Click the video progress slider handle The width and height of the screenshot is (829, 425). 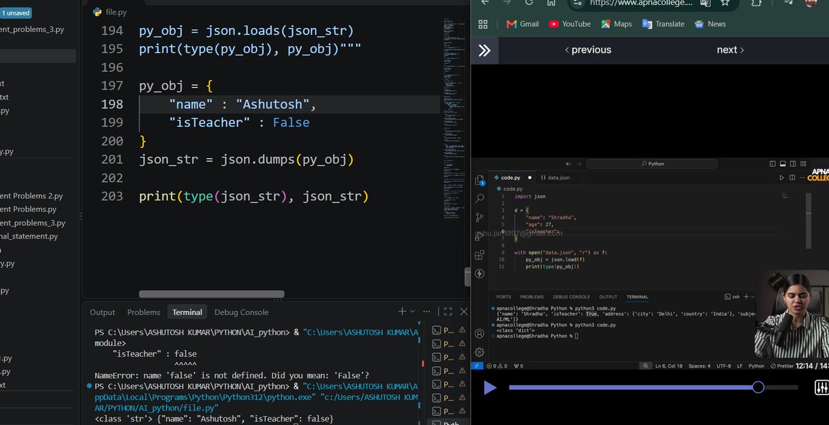758,387
